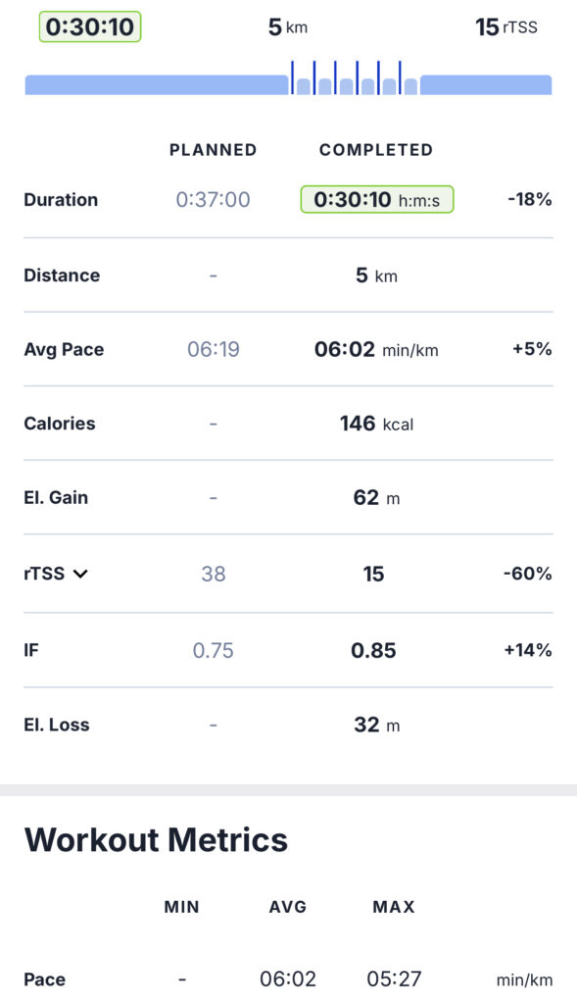The width and height of the screenshot is (577, 1004).
Task: Edit the completed IF value 0.85
Action: (373, 651)
